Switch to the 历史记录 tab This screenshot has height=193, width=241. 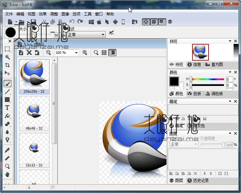click(198, 180)
